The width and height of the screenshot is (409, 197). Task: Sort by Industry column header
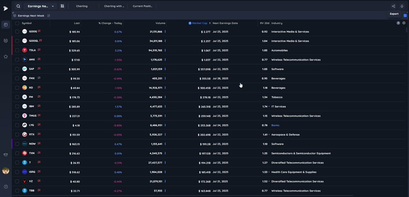click(x=277, y=23)
